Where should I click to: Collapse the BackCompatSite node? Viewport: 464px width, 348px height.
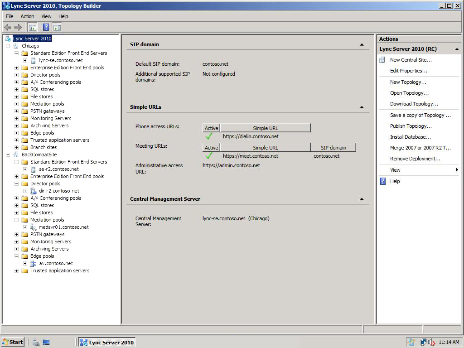pyautogui.click(x=8, y=155)
